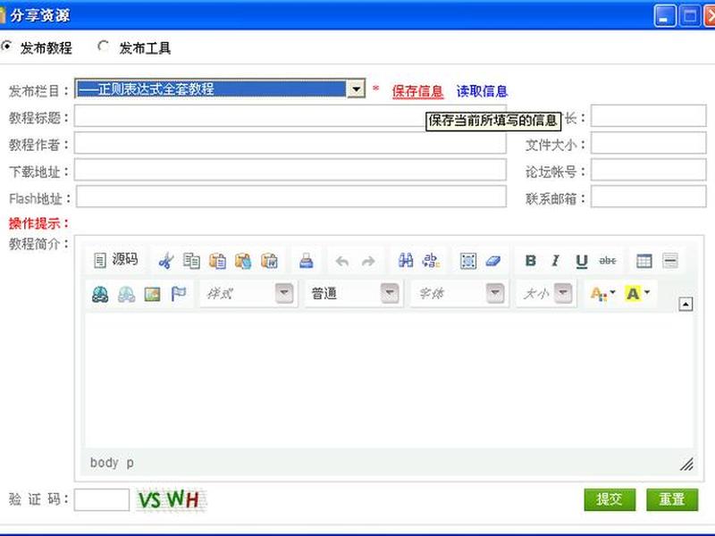Click the Insert Link globe icon
This screenshot has width=715, height=536.
pos(100,294)
